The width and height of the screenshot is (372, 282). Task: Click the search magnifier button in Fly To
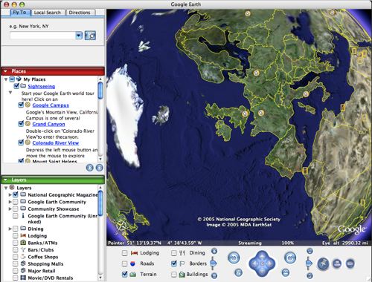(90, 36)
